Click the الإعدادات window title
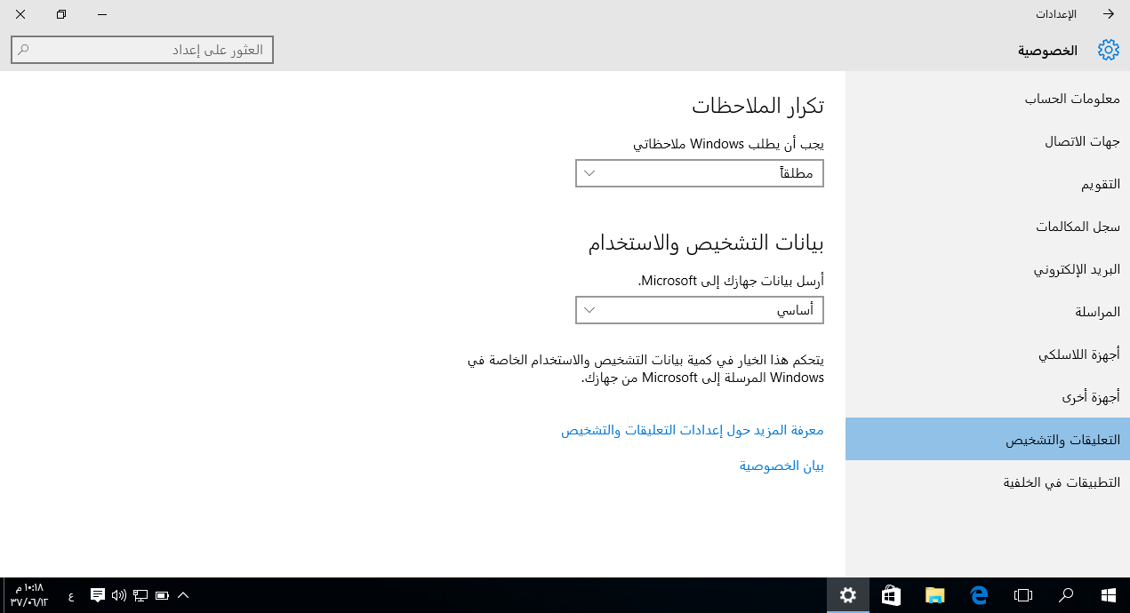This screenshot has width=1130, height=613. point(1056,14)
